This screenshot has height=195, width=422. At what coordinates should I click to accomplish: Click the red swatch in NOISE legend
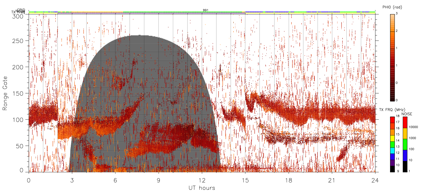(405, 122)
